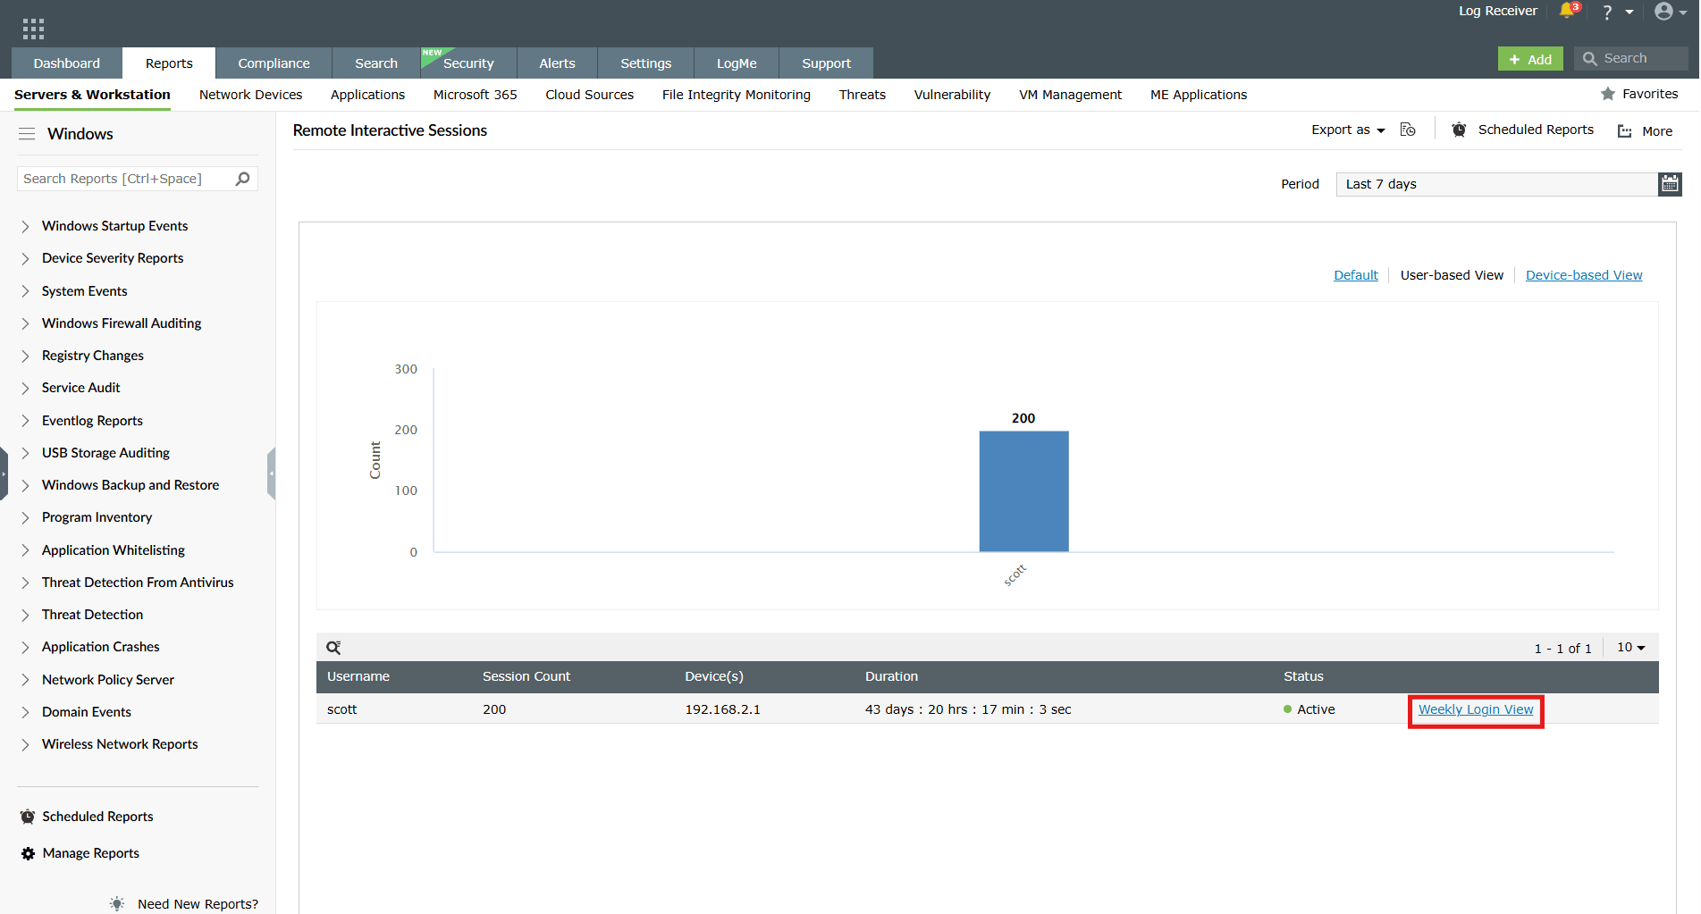Open the LogMe tab
Image resolution: width=1701 pixels, height=914 pixels.
737,63
